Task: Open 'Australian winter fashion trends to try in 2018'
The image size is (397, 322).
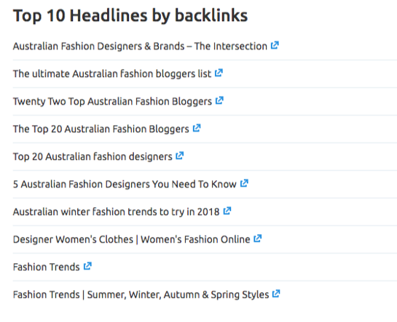Action: [x=117, y=212]
